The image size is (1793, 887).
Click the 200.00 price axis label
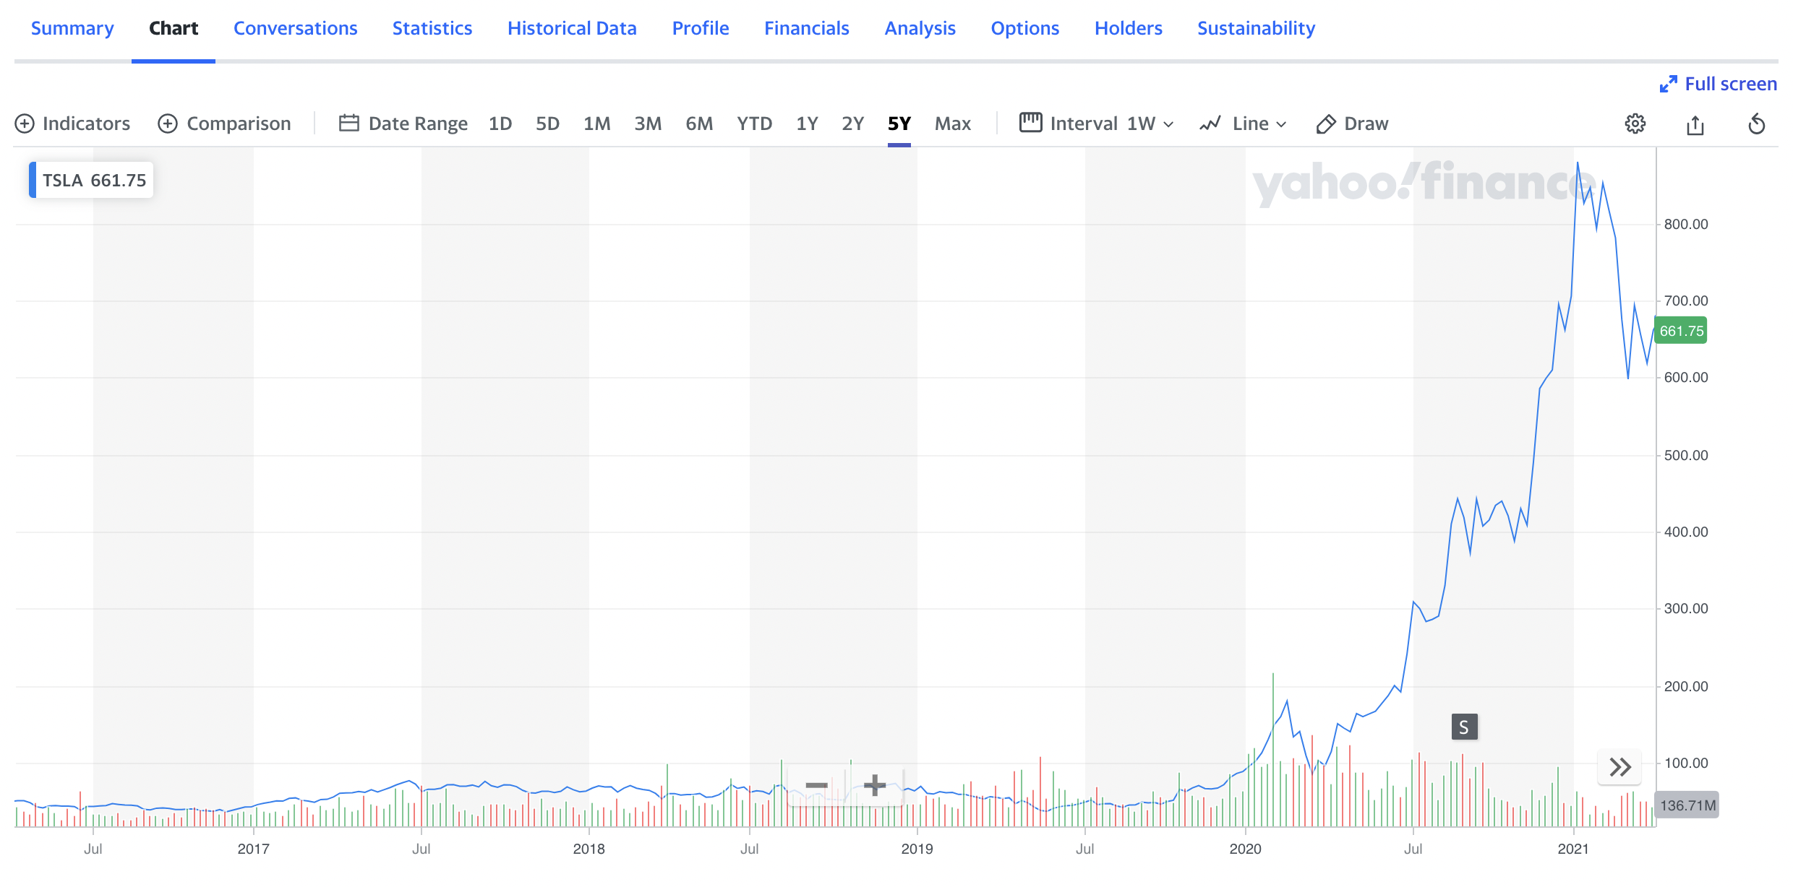coord(1686,687)
